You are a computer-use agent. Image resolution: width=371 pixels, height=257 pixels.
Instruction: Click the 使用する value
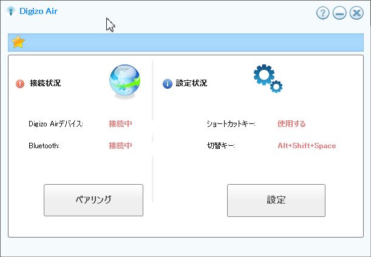coord(291,124)
